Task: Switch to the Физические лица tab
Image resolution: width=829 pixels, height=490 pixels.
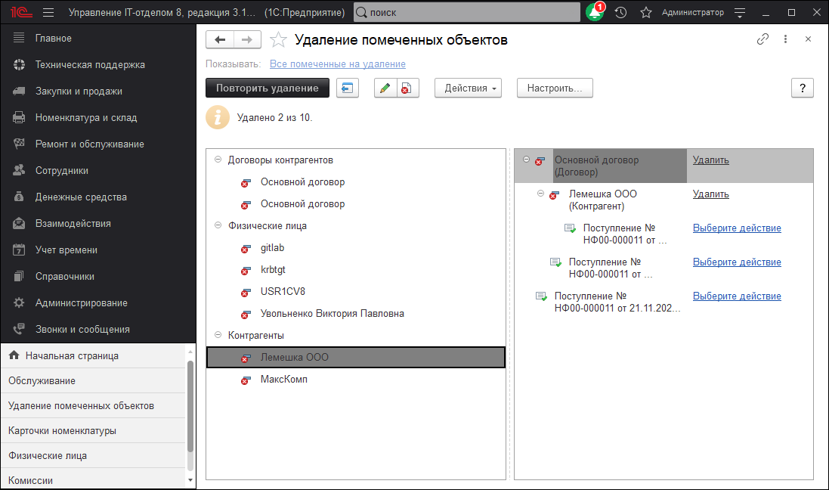Action: [48, 454]
